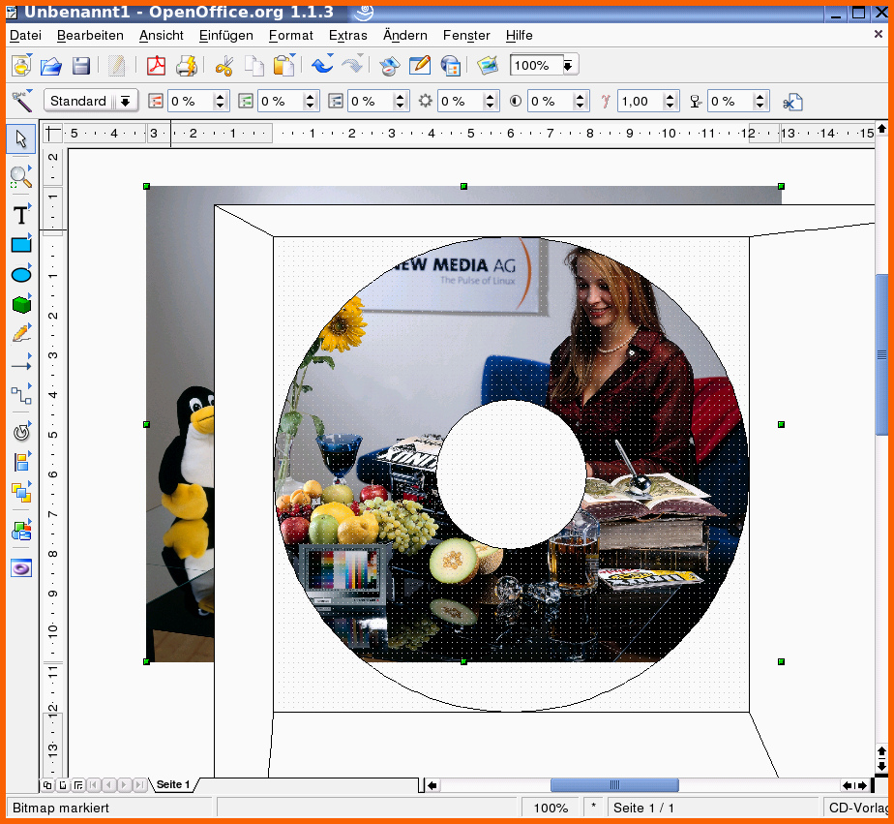Paste from clipboard icon
894x824 pixels.
(283, 66)
